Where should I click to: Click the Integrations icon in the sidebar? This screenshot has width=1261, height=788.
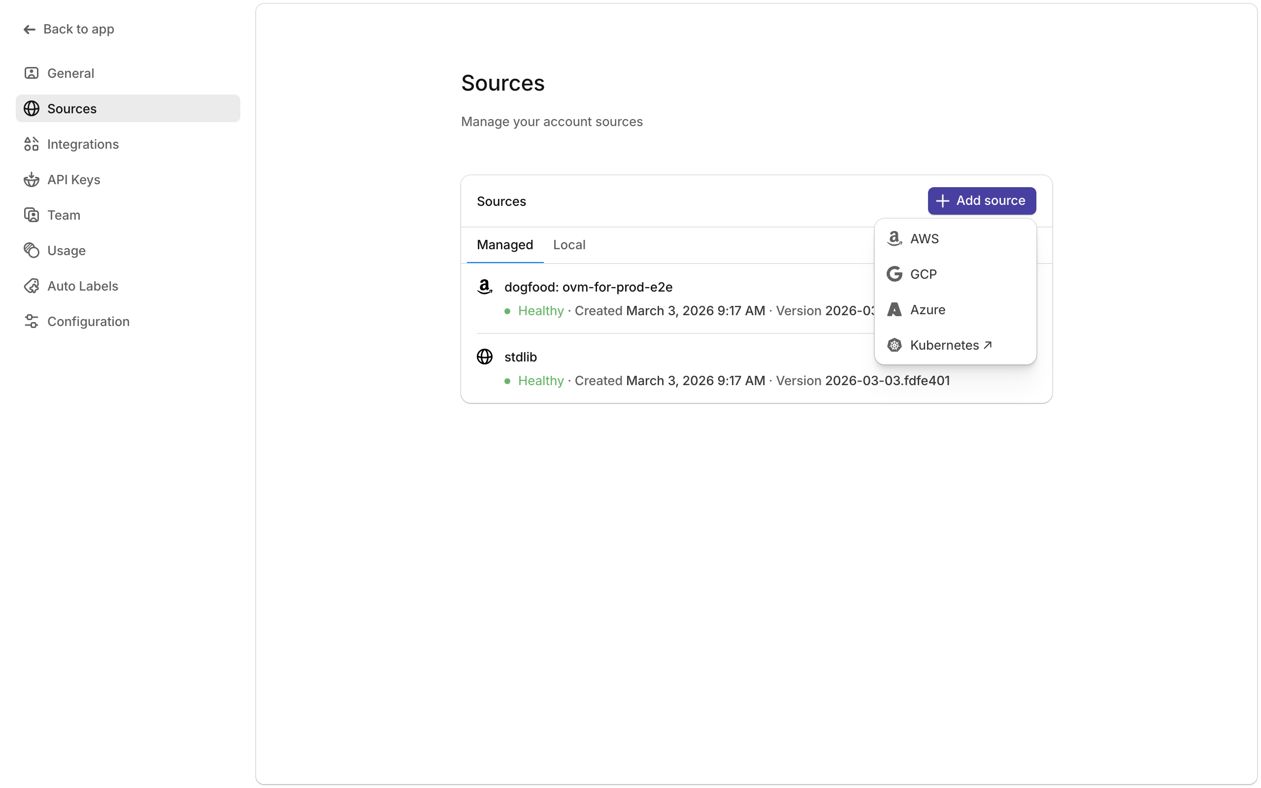pos(31,144)
